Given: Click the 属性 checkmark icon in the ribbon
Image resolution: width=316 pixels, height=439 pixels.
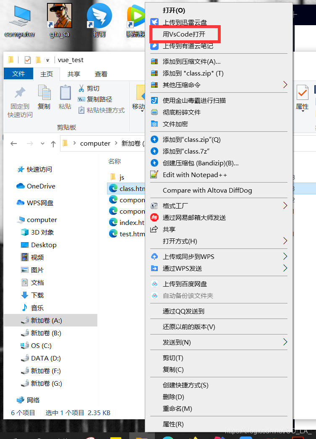Looking at the screenshot, I should pos(303,92).
